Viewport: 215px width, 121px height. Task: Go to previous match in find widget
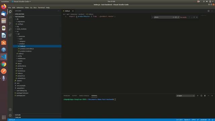click(x=189, y=17)
